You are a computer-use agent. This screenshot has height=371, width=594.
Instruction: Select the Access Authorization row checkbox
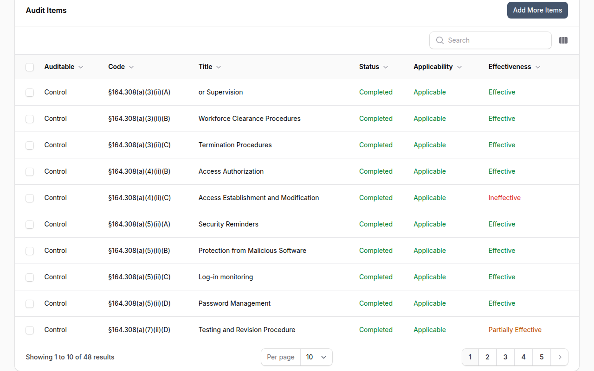pyautogui.click(x=30, y=172)
